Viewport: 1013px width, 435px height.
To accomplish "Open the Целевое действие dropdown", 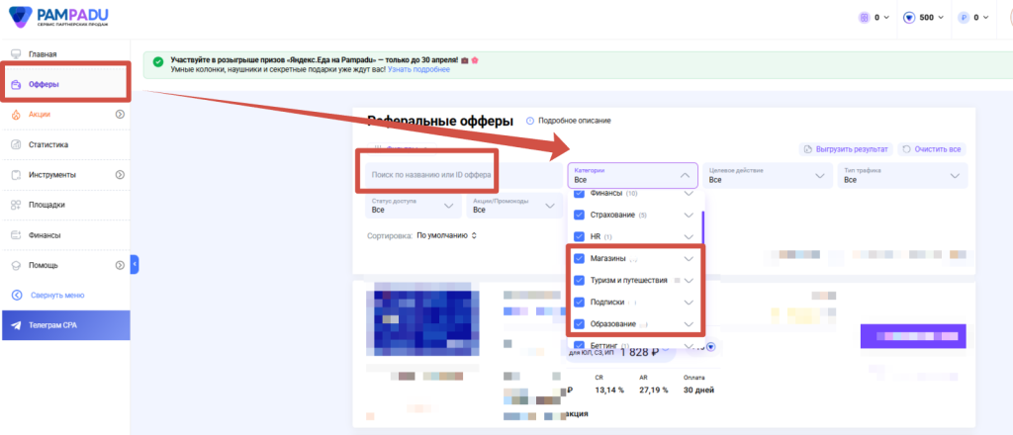I will click(x=768, y=176).
